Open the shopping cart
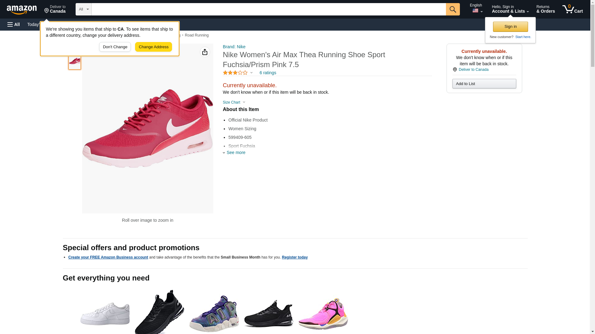595x334 pixels. point(572,9)
